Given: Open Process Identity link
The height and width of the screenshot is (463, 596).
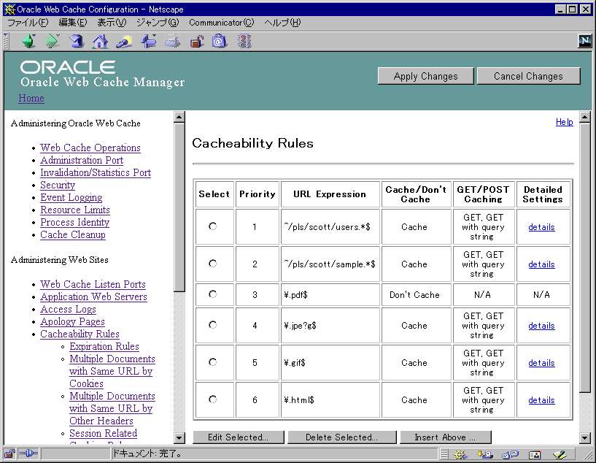Looking at the screenshot, I should click(x=75, y=222).
